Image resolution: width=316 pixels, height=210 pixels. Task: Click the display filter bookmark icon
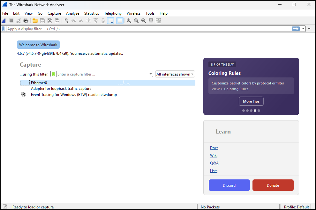point(3,29)
